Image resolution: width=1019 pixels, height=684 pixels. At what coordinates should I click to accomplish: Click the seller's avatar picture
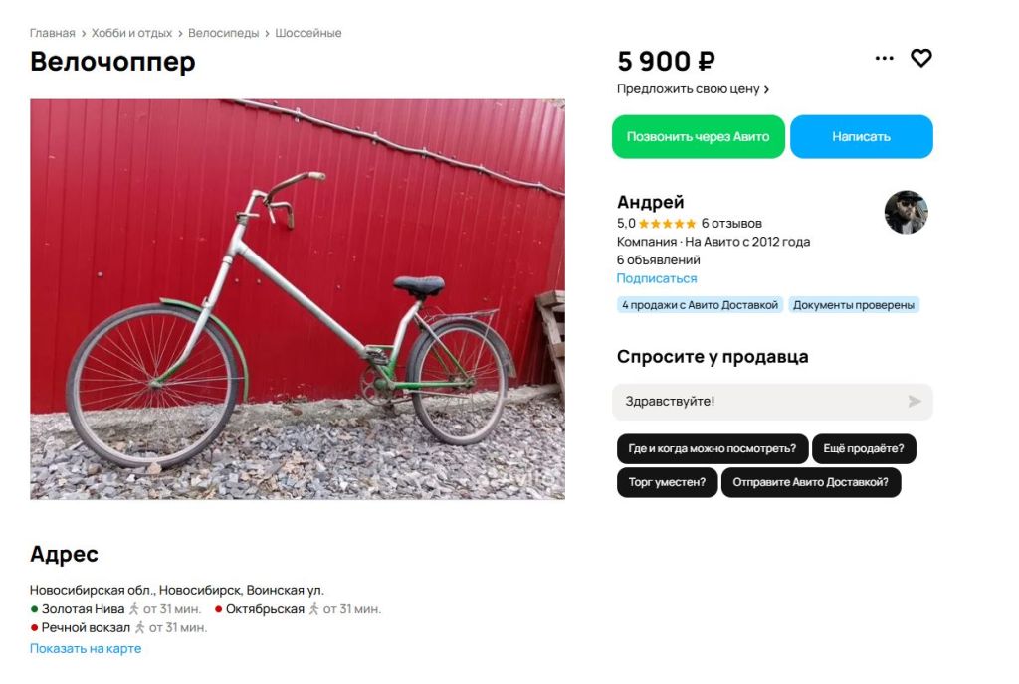[906, 212]
